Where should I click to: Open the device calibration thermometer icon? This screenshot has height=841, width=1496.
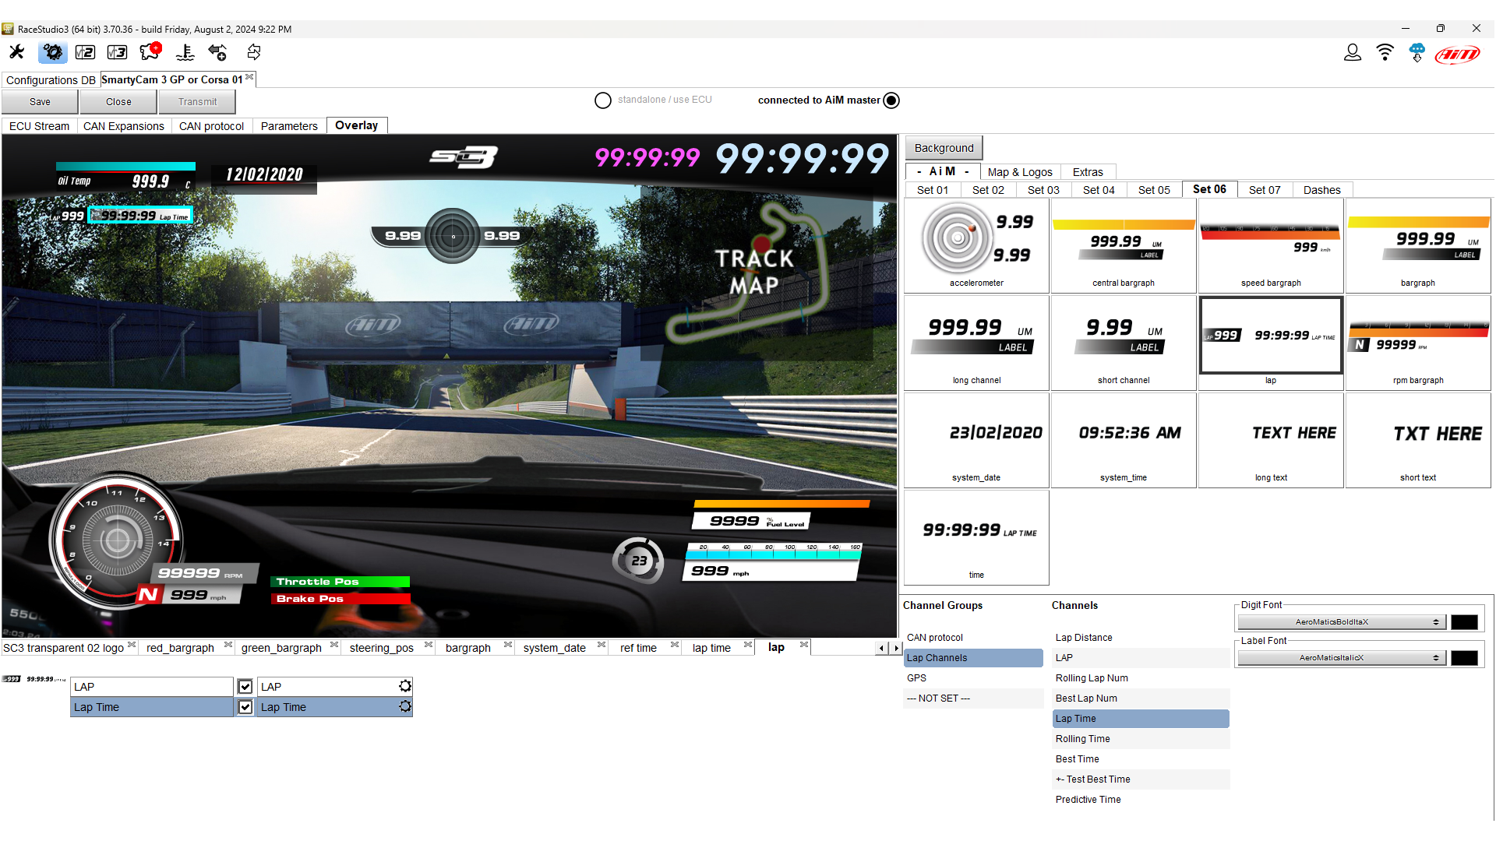pyautogui.click(x=185, y=52)
